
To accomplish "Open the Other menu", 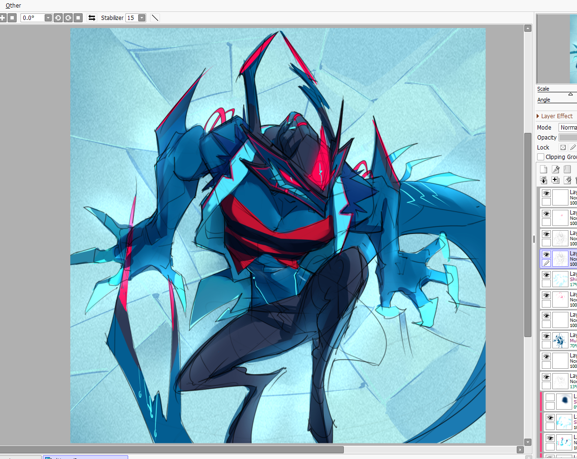I will (x=13, y=5).
